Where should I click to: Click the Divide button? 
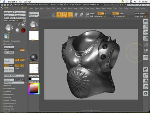click(x=9, y=61)
